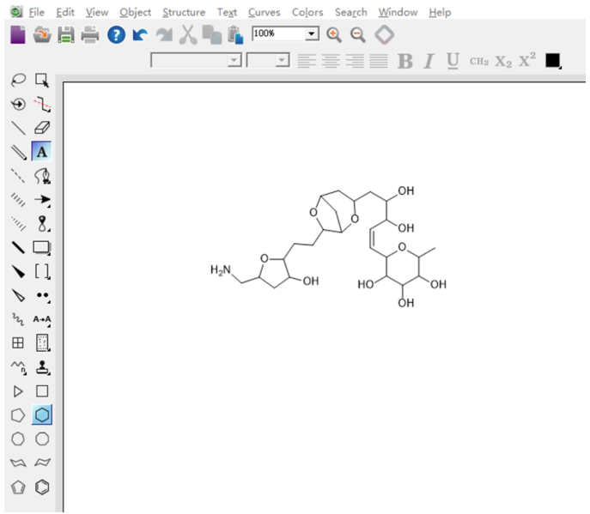
Task: Activate the Text tool labeled A
Action: (x=42, y=152)
